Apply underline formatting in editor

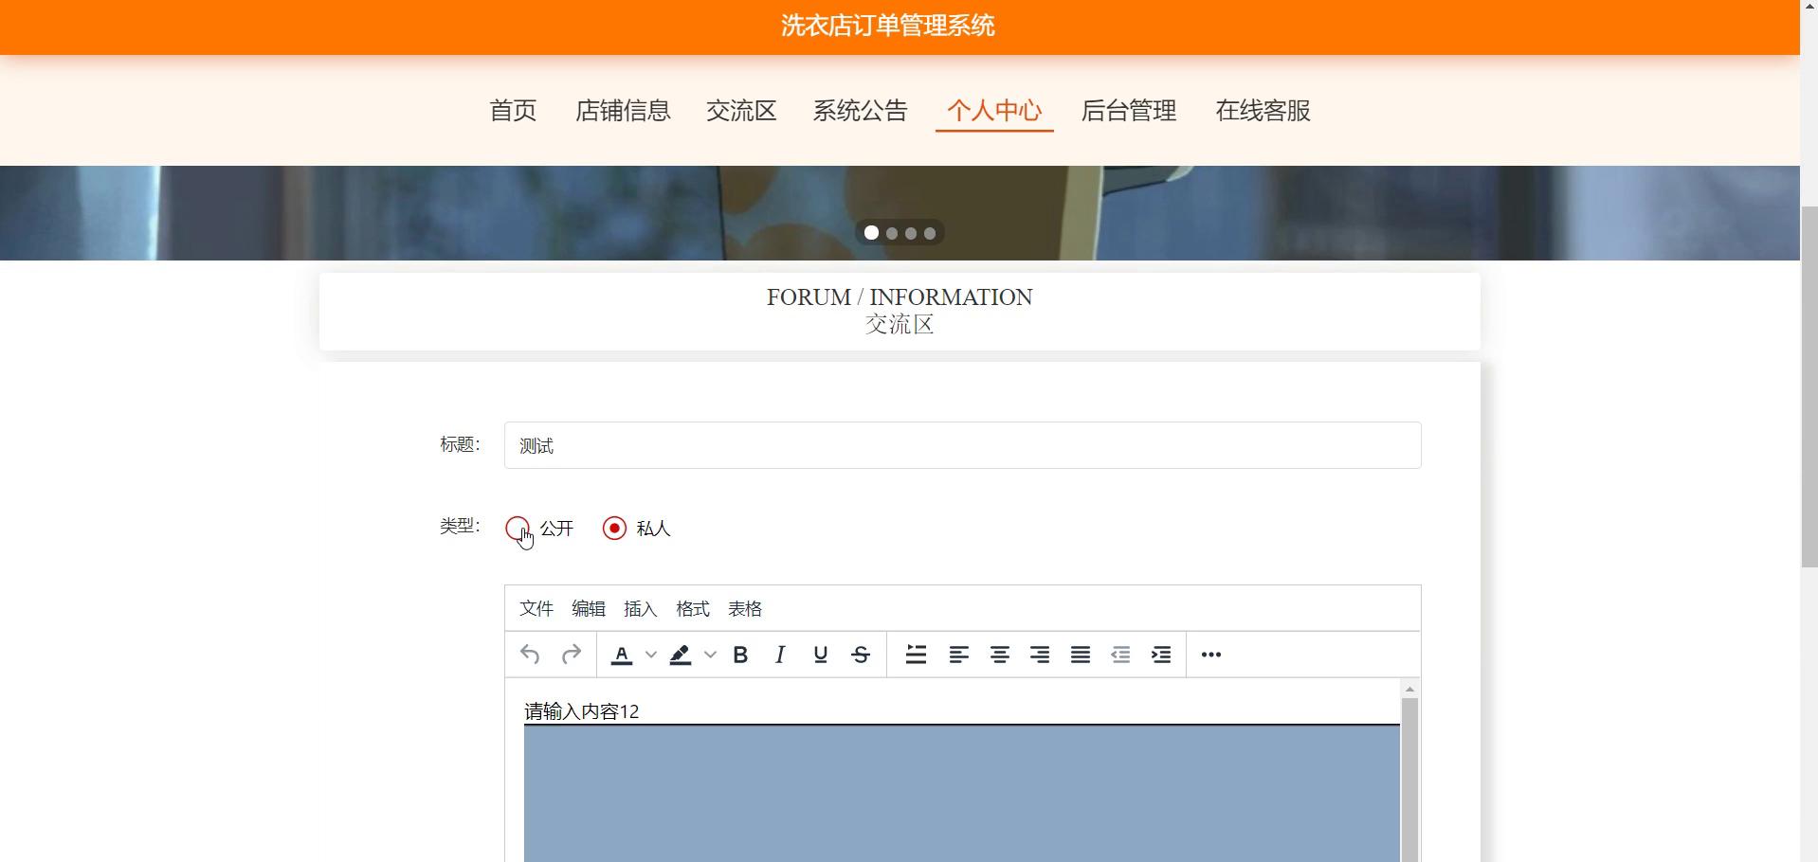(x=821, y=655)
